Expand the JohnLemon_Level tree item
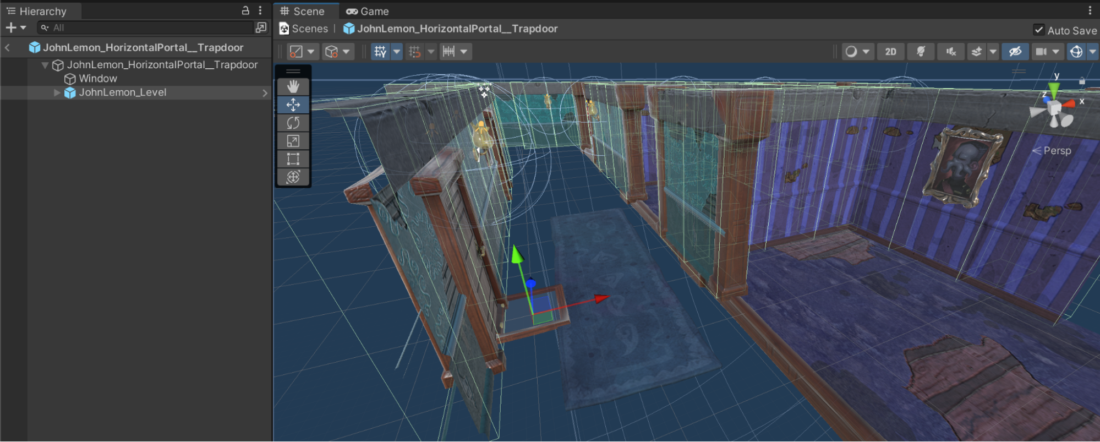 click(57, 93)
